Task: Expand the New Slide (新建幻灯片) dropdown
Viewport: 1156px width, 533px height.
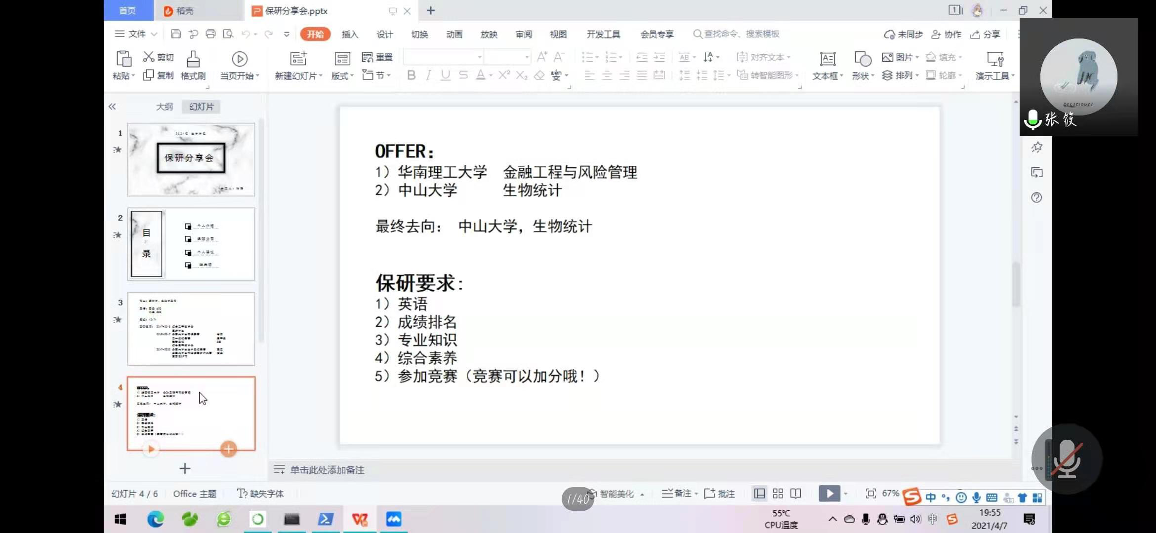Action: pyautogui.click(x=299, y=76)
